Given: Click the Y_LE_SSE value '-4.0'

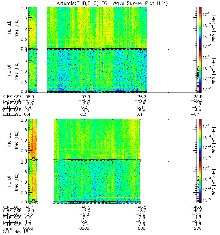Looking at the screenshot, I should (84, 111).
